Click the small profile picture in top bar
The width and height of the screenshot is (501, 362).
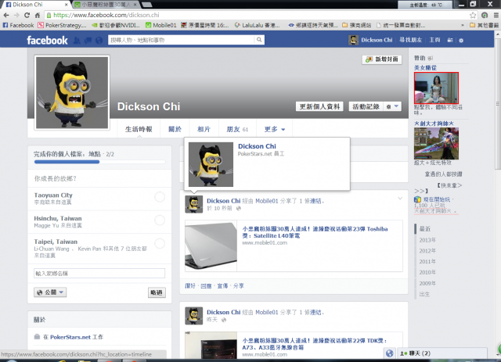click(353, 40)
